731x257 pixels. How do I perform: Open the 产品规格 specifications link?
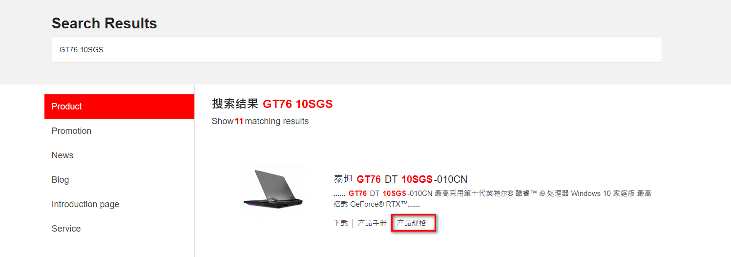pyautogui.click(x=411, y=223)
